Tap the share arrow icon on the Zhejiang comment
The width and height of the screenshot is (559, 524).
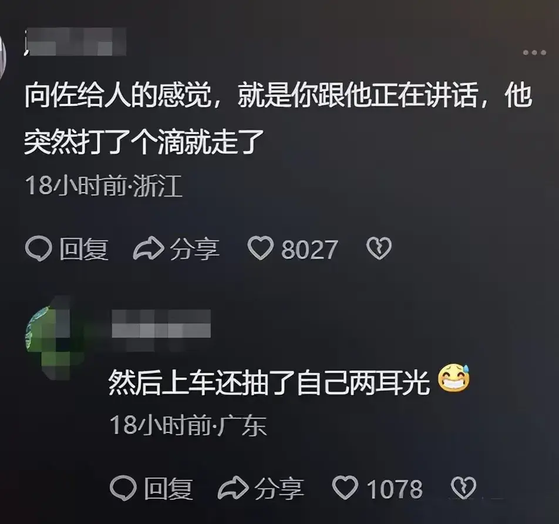pos(149,248)
